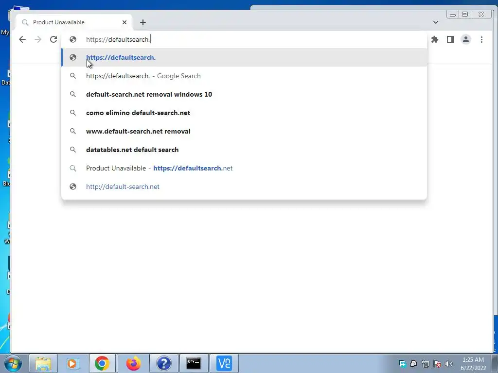Viewport: 498px width, 373px height.
Task: Click the globe icon beside http://default-search.net
Action: pos(73,186)
